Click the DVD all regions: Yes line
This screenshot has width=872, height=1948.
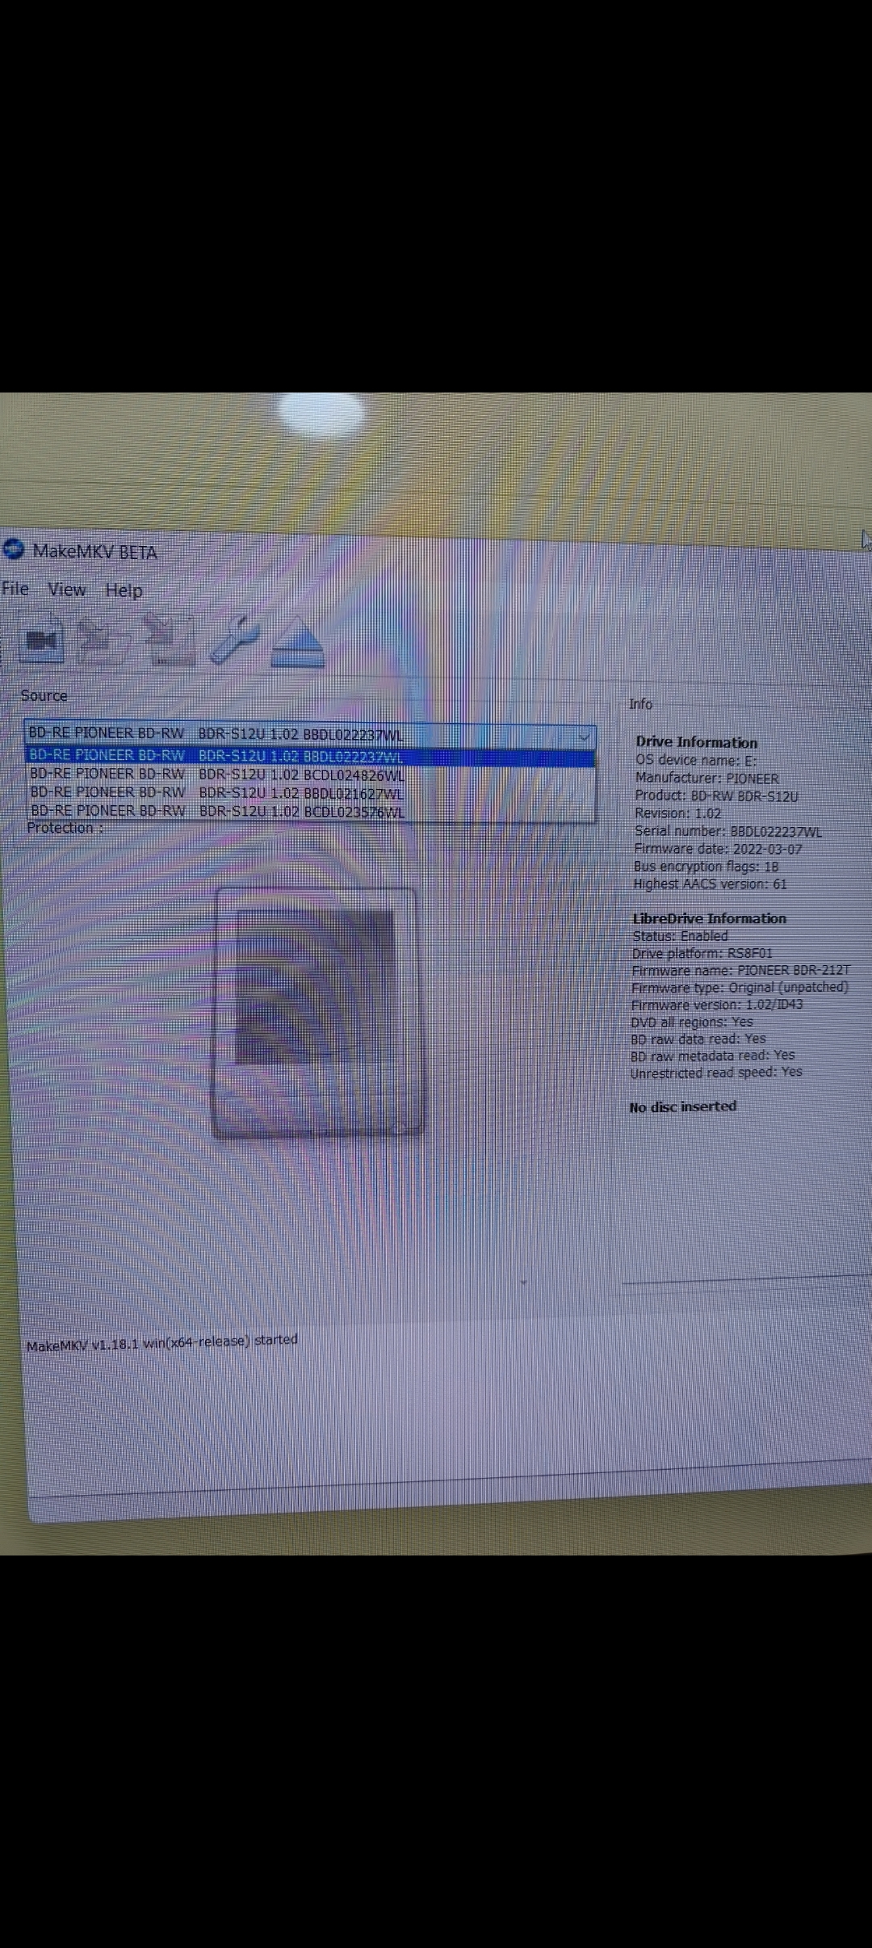(x=692, y=1022)
